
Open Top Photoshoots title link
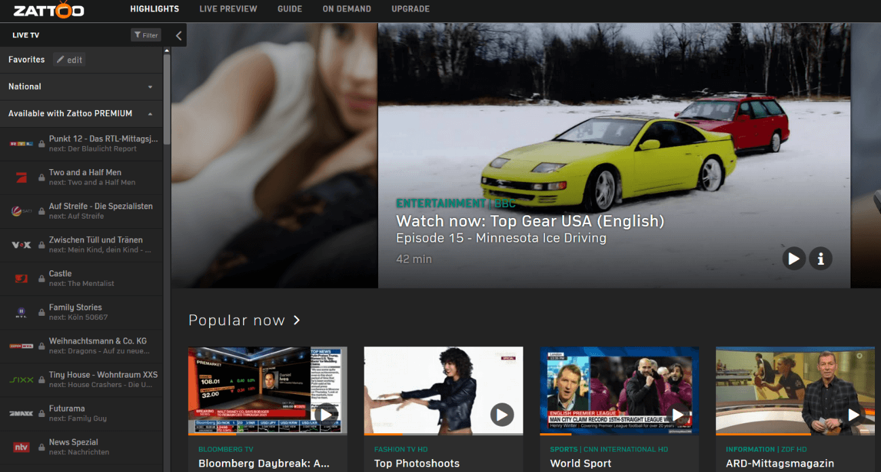click(417, 463)
